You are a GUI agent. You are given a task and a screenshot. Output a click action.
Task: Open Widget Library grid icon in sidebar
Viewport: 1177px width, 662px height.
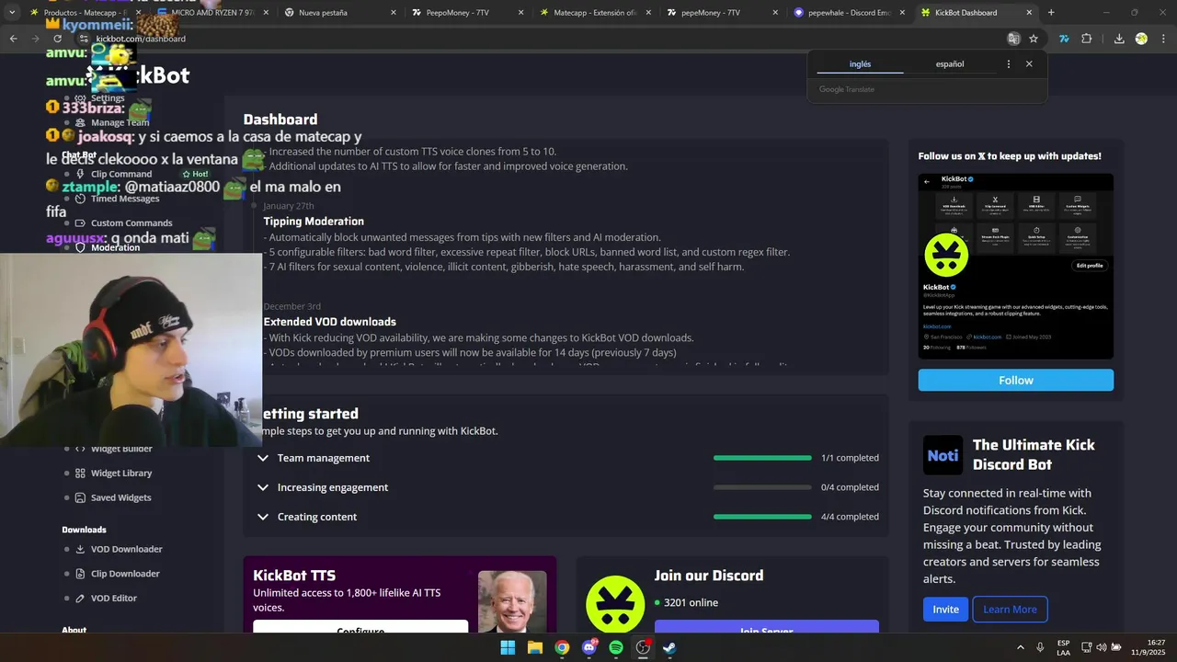[80, 474]
